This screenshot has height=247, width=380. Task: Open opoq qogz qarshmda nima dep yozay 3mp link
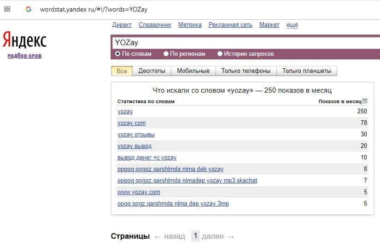173,204
